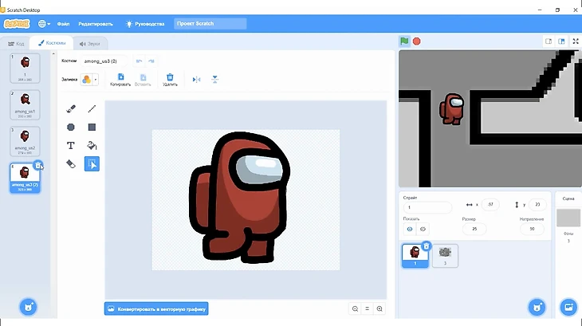Select the Circle tool
The width and height of the screenshot is (582, 326).
point(71,127)
